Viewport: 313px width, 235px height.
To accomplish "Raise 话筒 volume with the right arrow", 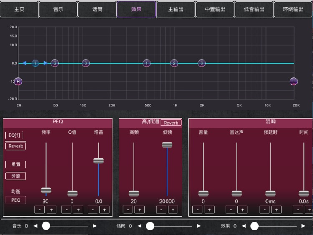I will point(199,226).
